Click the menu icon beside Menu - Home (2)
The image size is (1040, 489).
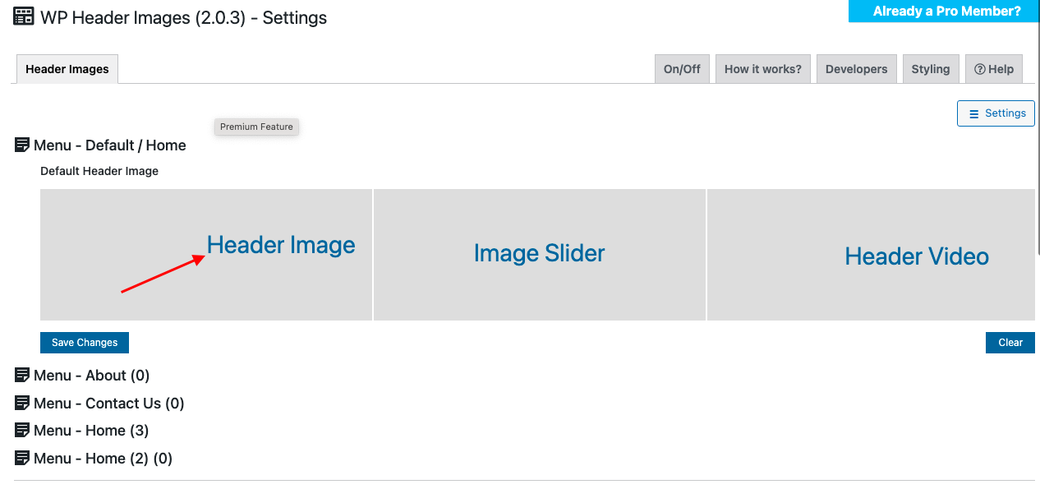[21, 458]
